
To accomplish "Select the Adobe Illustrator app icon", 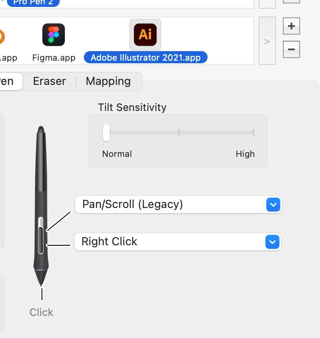I will (x=145, y=34).
